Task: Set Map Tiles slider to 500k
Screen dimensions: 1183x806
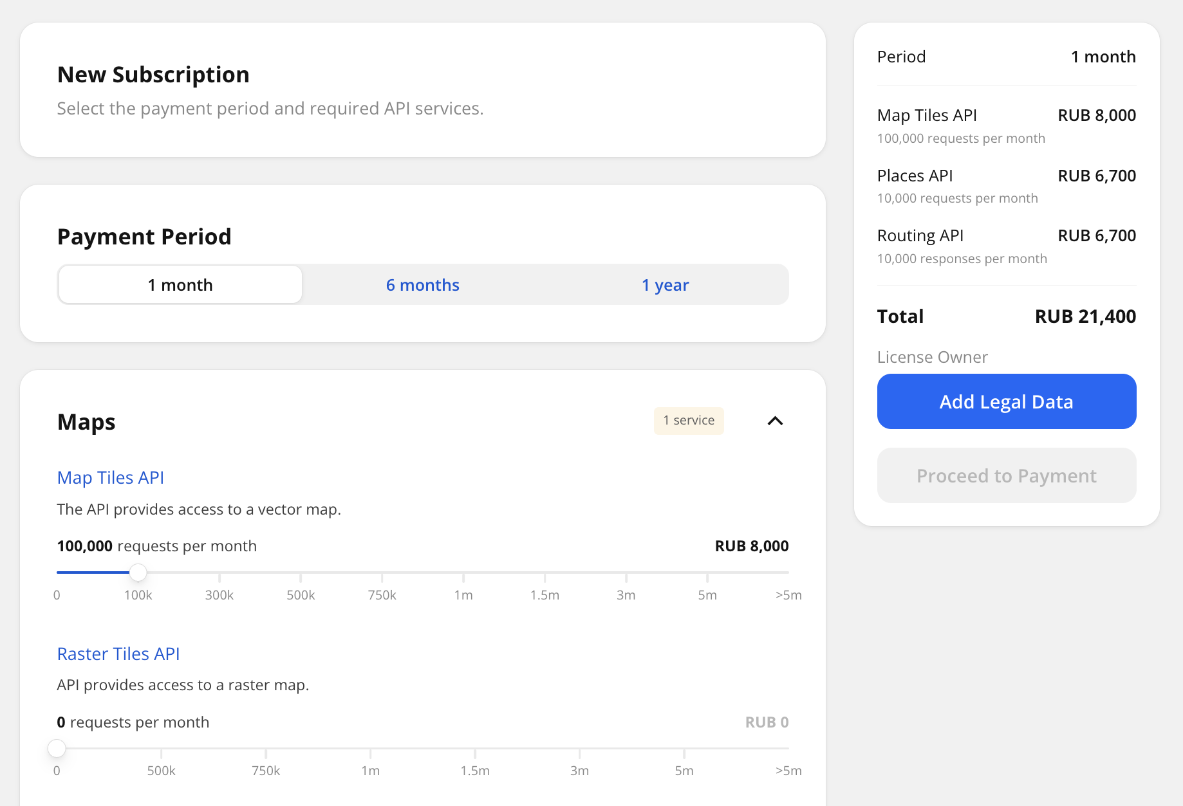Action: pyautogui.click(x=301, y=572)
